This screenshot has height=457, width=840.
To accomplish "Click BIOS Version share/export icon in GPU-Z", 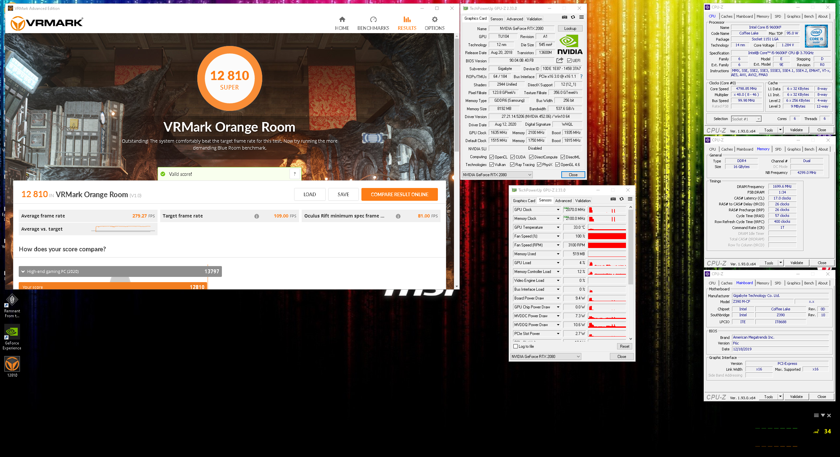I will point(560,60).
